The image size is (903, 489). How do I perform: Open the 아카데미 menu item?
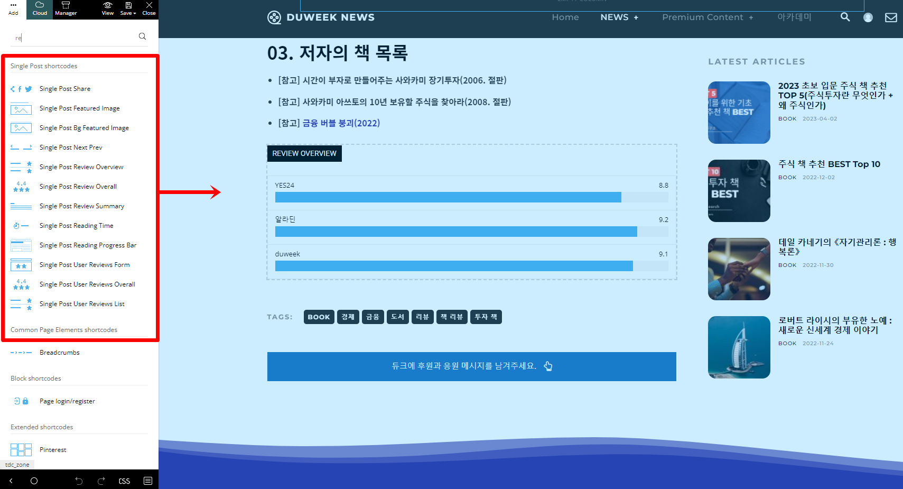pos(794,17)
